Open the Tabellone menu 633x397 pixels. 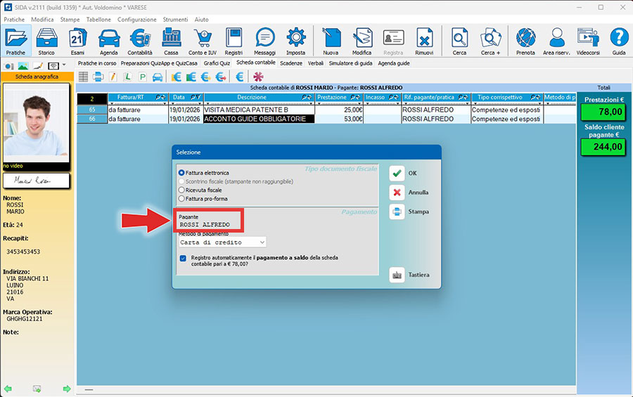click(x=98, y=20)
